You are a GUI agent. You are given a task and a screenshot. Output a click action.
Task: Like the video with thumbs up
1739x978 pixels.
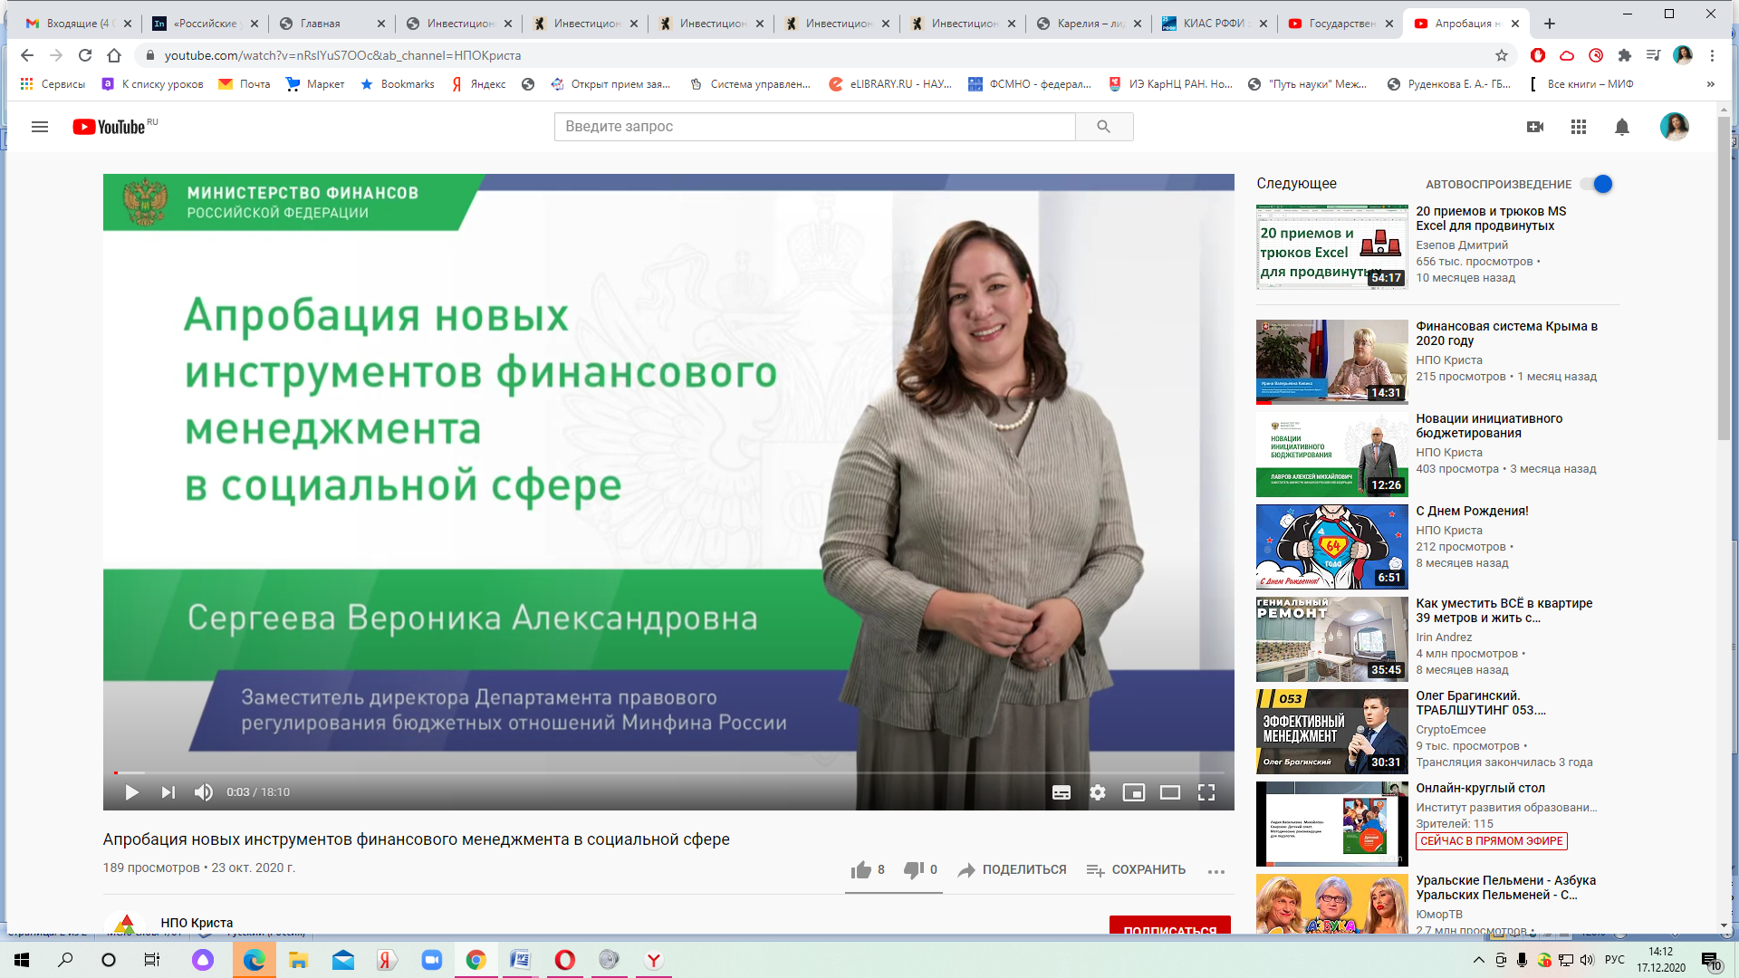pos(861,869)
